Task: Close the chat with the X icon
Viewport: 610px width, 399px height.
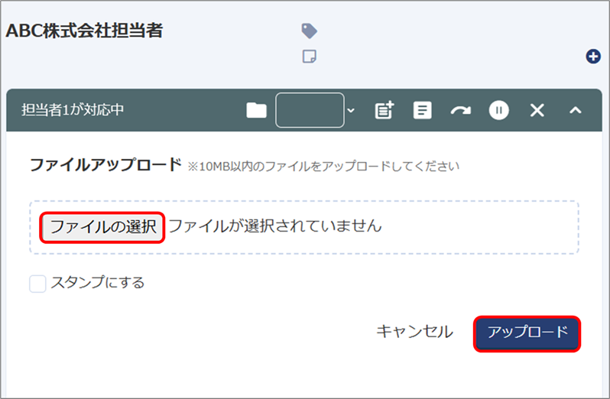Action: (537, 110)
